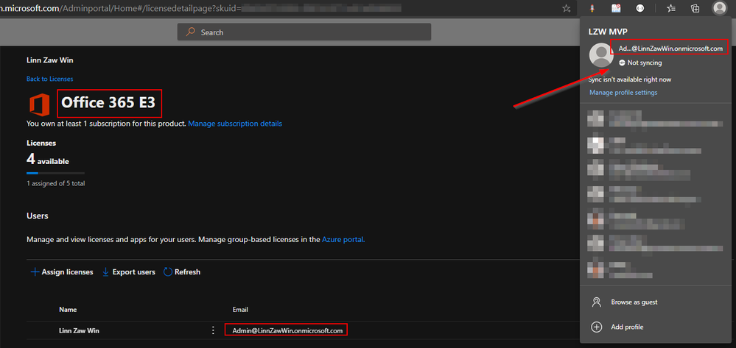
Task: Click the browser address bar URL
Action: point(202,7)
